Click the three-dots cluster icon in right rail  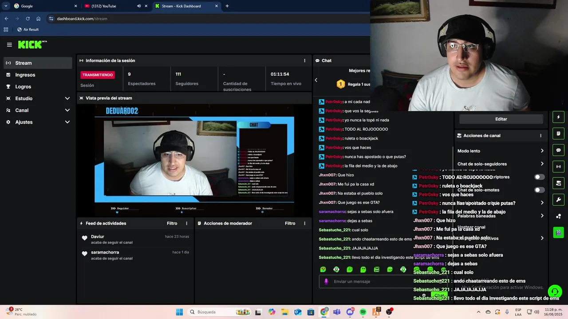tap(558, 216)
